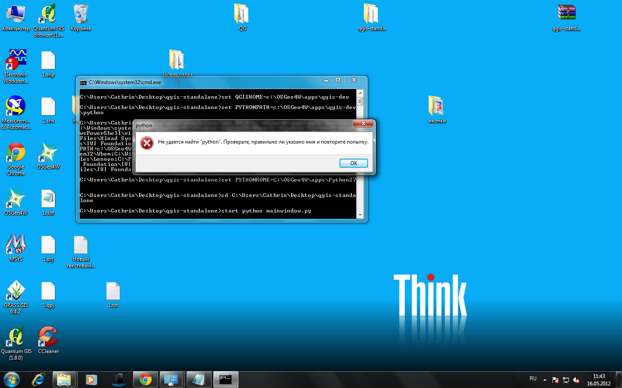Image resolution: width=622 pixels, height=388 pixels.
Task: Click the "set QGISHOME" command line in cmd
Action: (214, 97)
